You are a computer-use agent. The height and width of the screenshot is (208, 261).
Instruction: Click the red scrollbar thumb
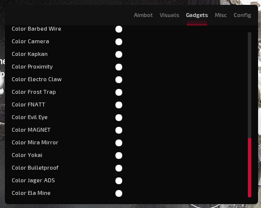tap(249, 168)
